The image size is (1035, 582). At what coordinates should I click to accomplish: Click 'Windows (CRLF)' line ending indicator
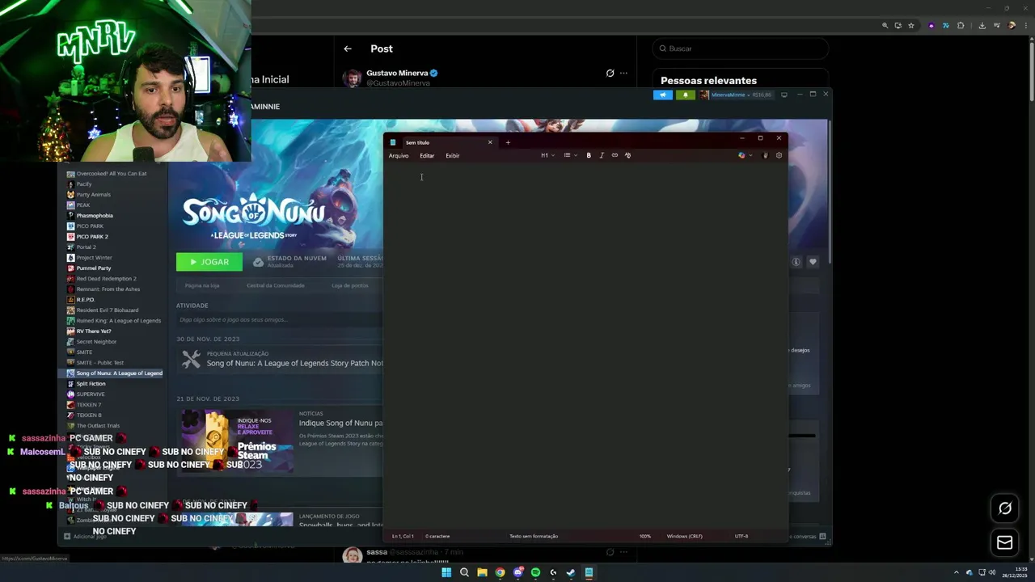tap(684, 536)
